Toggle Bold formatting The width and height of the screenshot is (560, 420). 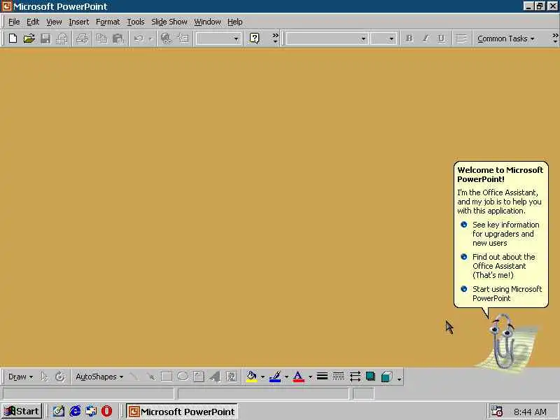click(x=409, y=38)
